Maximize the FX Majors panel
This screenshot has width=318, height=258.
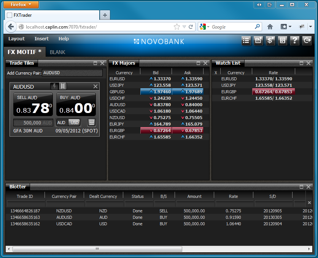(198, 63)
